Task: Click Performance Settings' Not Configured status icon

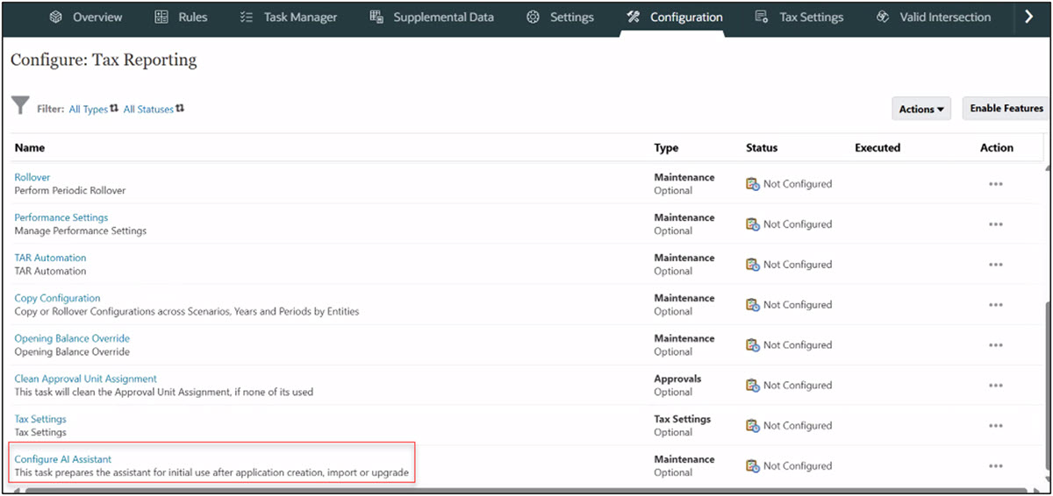Action: pyautogui.click(x=753, y=224)
